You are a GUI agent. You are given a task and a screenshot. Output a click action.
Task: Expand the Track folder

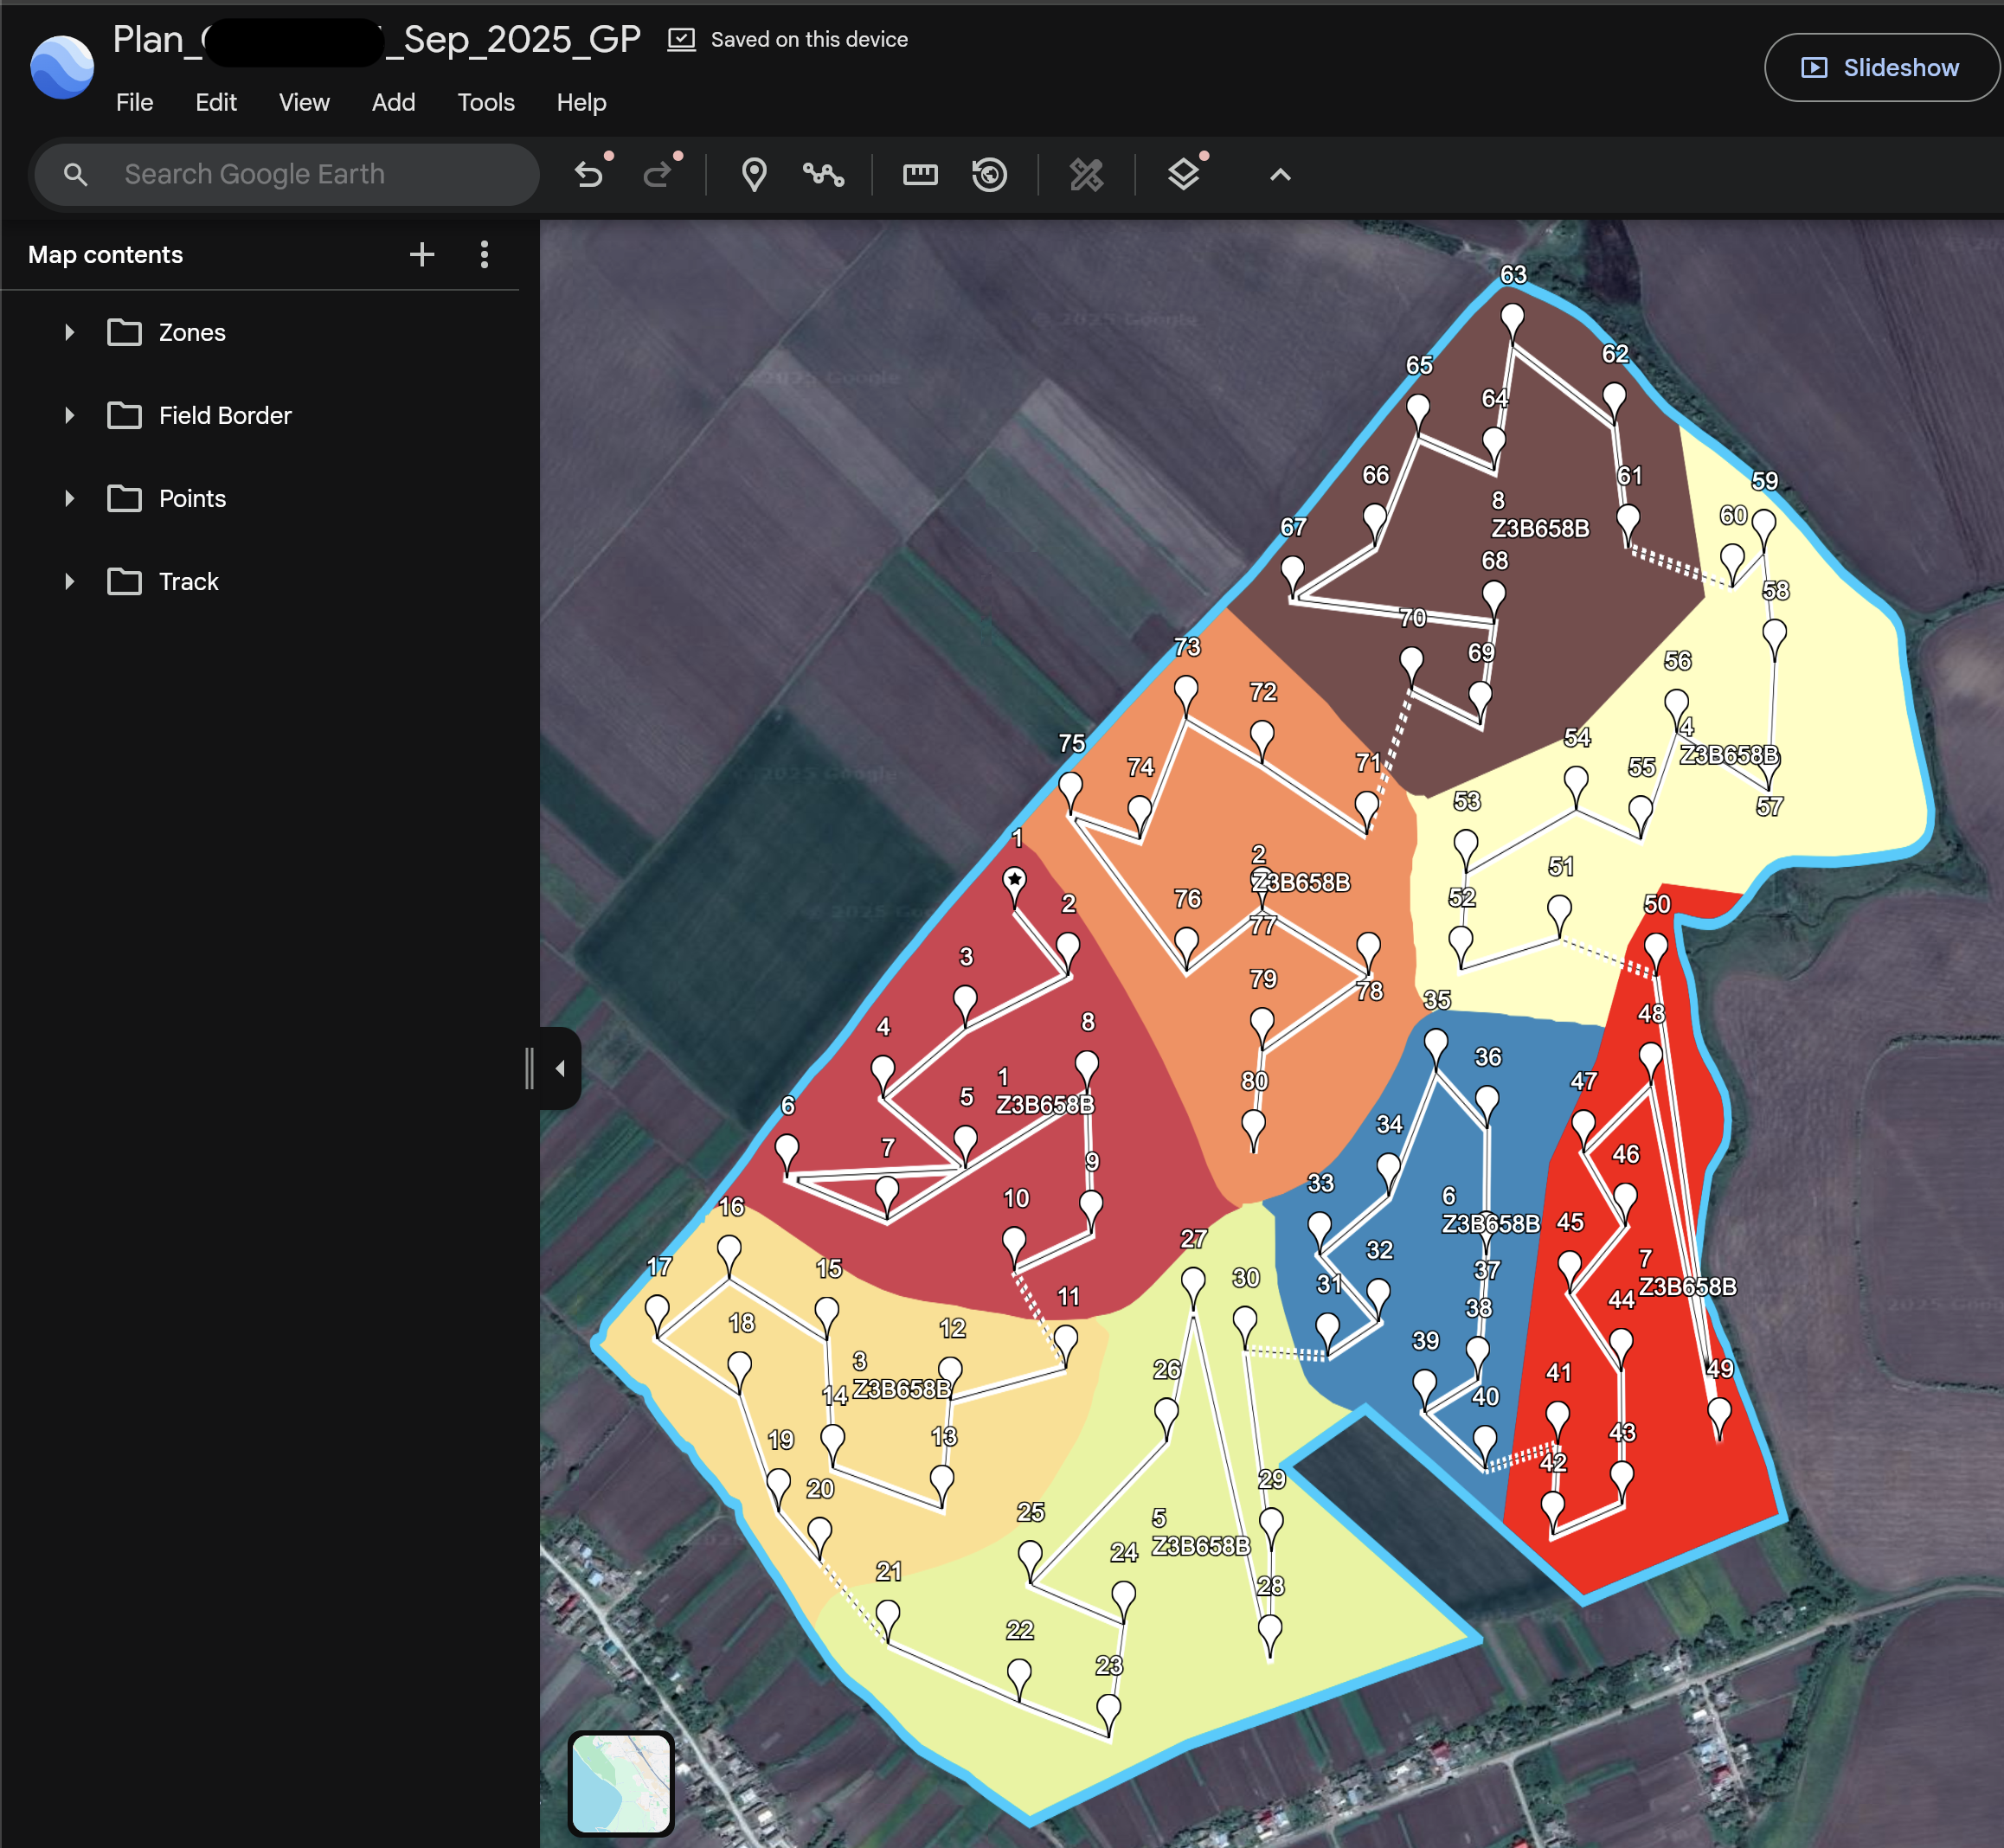tap(69, 581)
